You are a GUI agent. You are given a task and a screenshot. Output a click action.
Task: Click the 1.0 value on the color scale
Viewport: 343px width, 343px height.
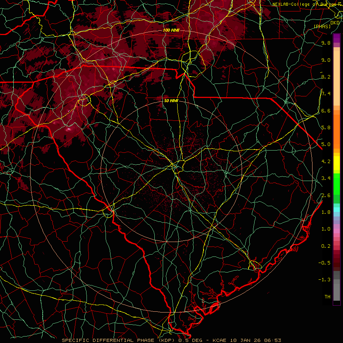click(326, 229)
